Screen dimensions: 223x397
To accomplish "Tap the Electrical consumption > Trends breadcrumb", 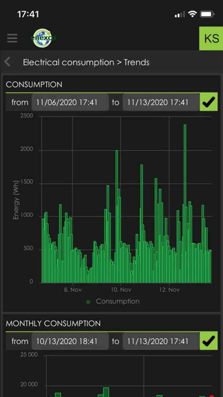I will pos(86,62).
